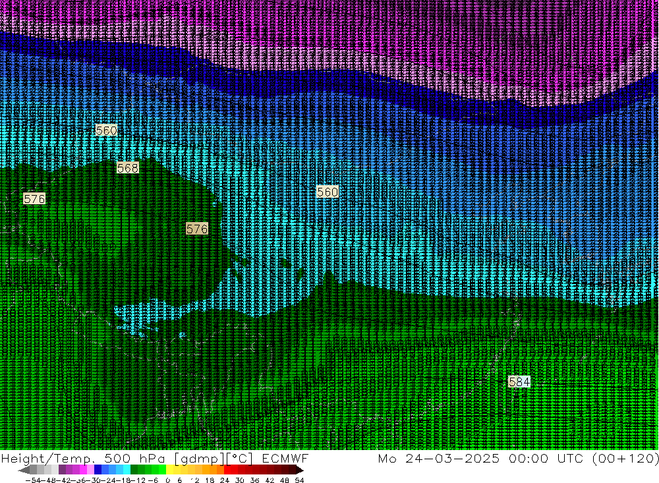
Task: Click the 560 label in the cyan-blue central area
Action: click(328, 192)
